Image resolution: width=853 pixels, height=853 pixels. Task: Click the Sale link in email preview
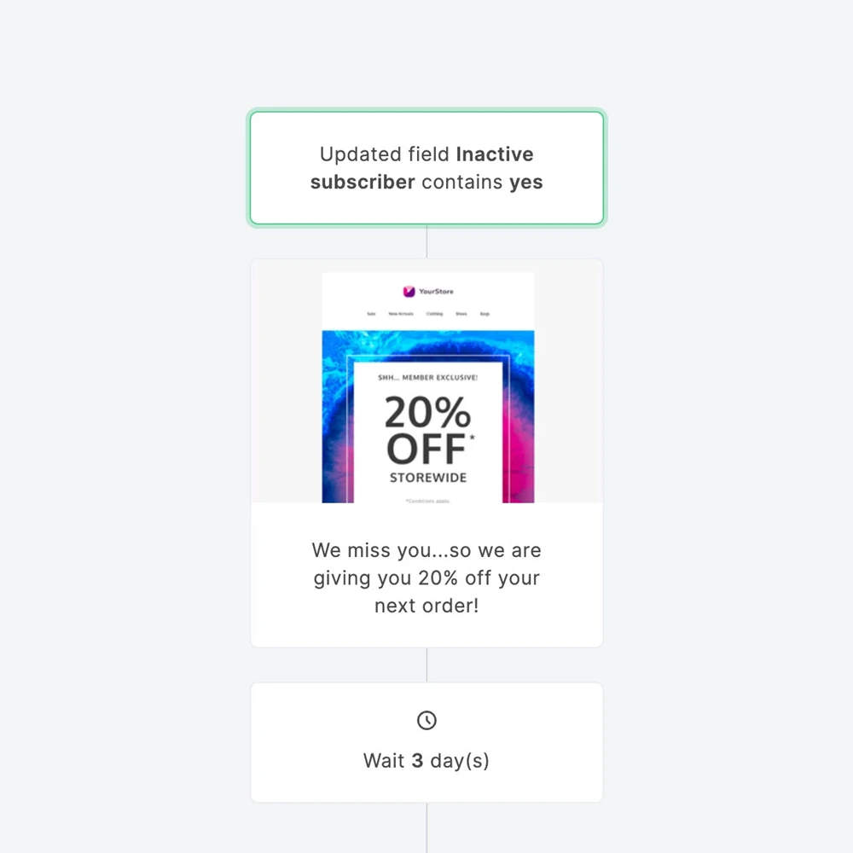click(x=371, y=314)
